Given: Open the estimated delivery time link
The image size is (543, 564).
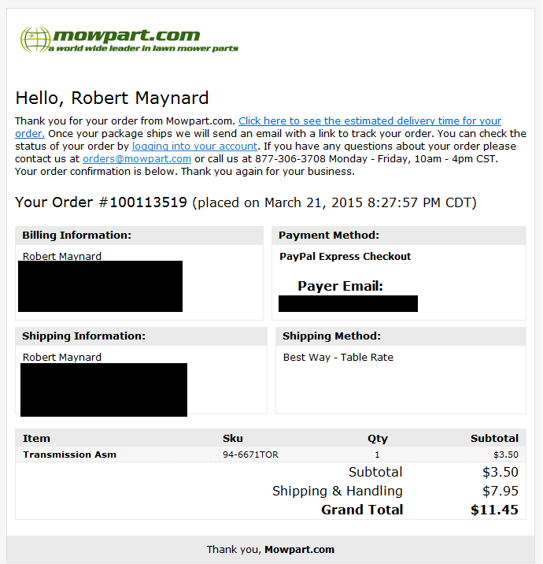Looking at the screenshot, I should click(370, 121).
